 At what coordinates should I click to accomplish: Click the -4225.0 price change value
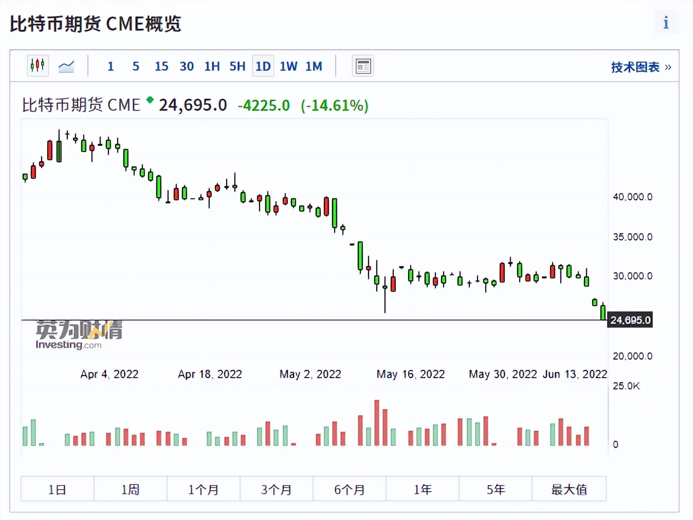[264, 106]
